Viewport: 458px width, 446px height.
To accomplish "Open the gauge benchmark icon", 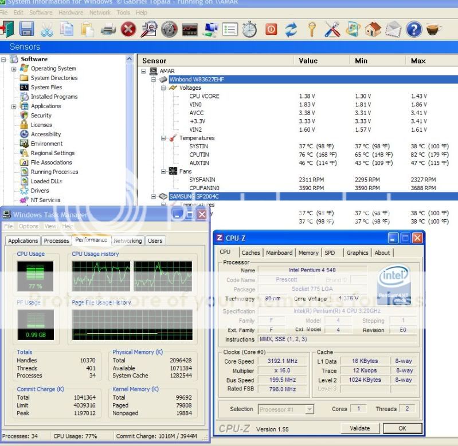I will [x=169, y=29].
